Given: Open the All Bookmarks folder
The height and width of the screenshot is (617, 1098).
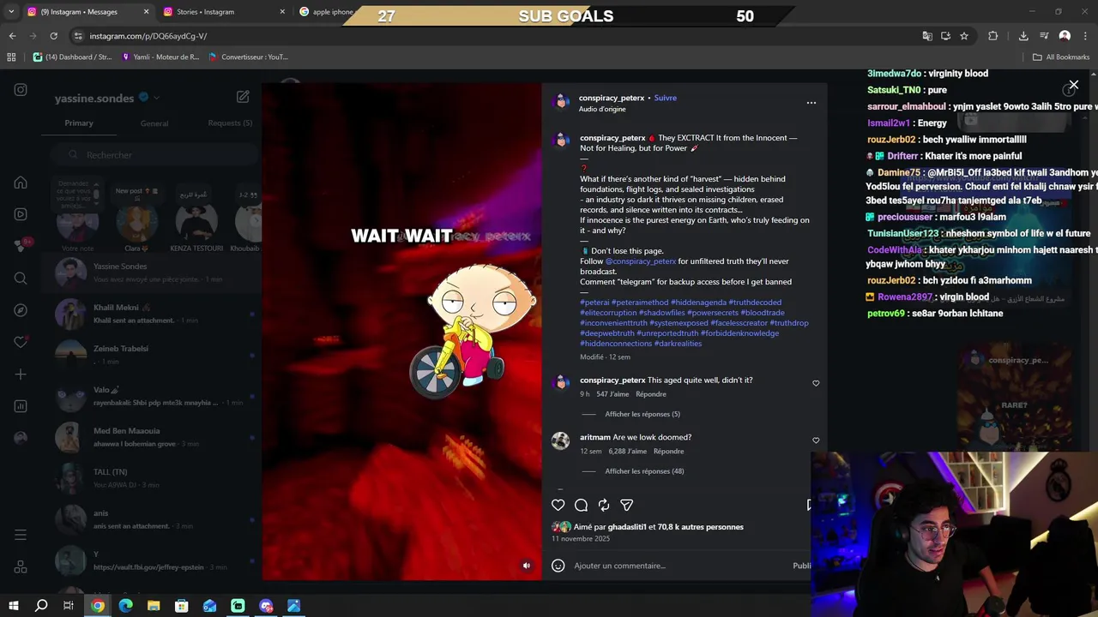Looking at the screenshot, I should tap(1061, 57).
